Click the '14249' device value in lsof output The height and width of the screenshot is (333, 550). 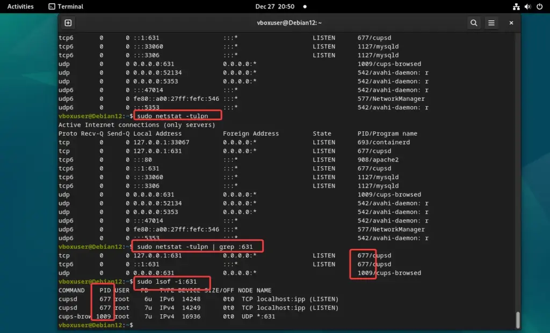click(x=191, y=308)
